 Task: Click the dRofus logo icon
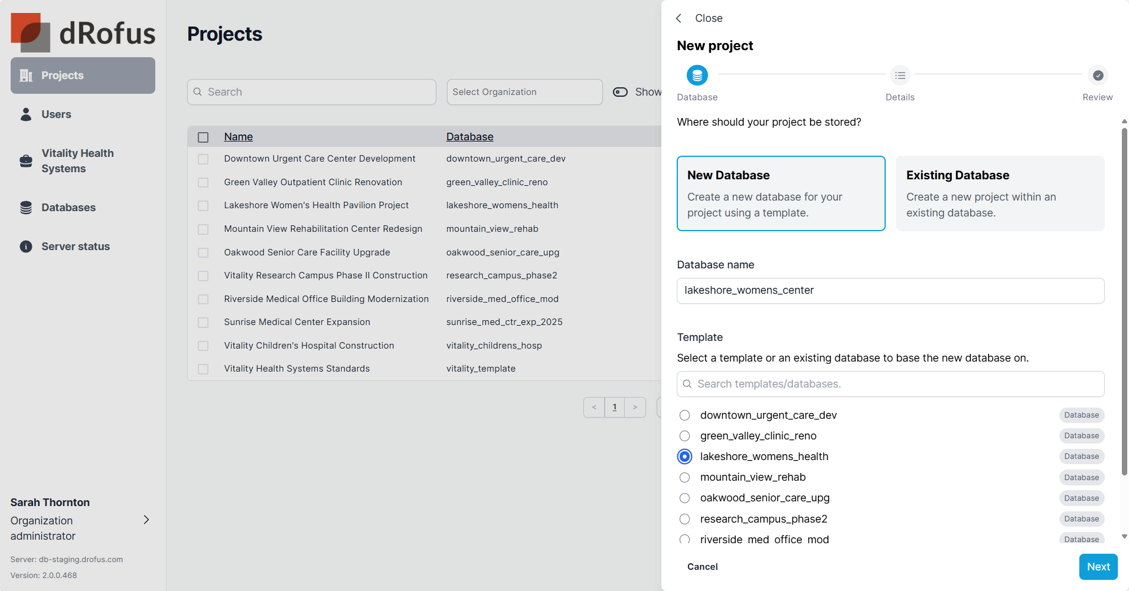pyautogui.click(x=30, y=32)
